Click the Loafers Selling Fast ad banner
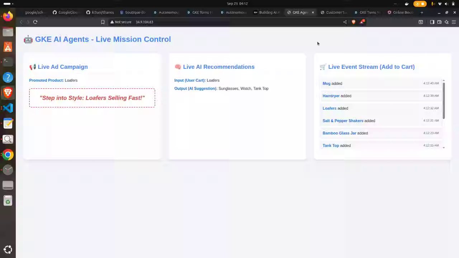Viewport: 459px width, 258px height. (92, 98)
